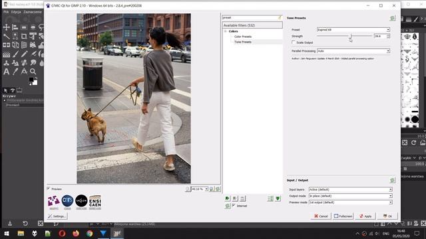Toggle the Preview checkbox

pos(49,189)
